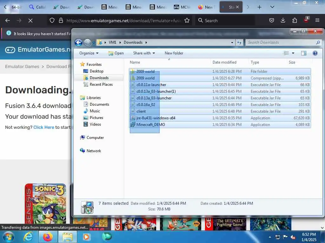The width and height of the screenshot is (325, 243).
Task: Expand view options dropdown arrow
Action: coord(293,53)
